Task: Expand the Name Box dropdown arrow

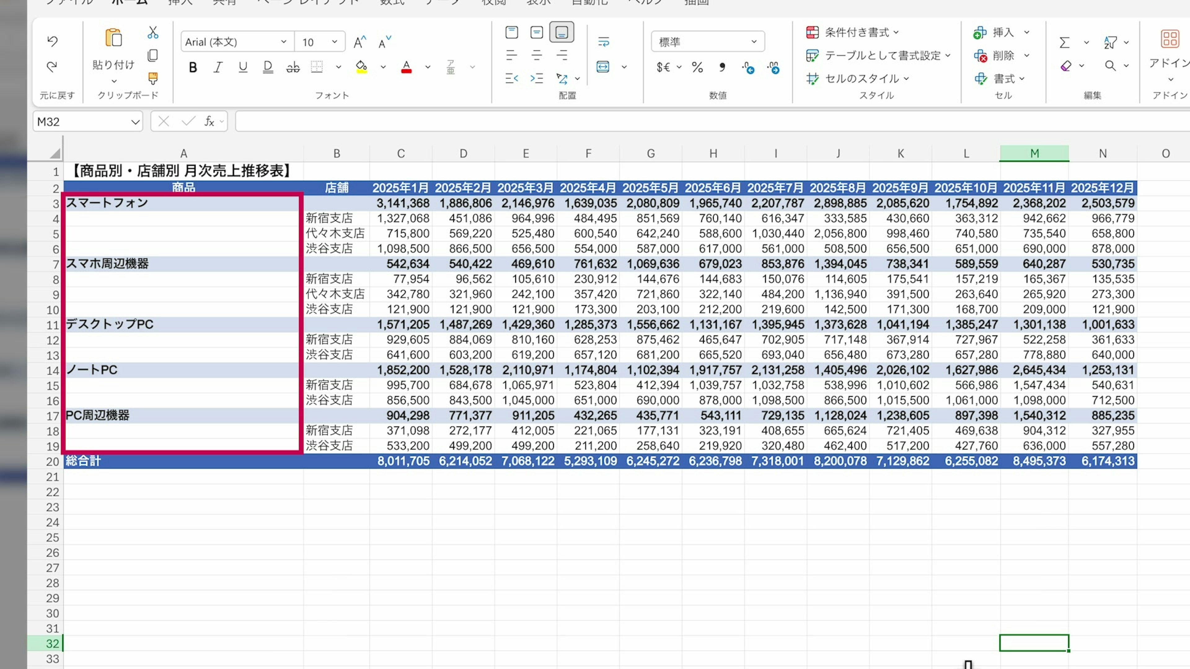Action: [135, 122]
